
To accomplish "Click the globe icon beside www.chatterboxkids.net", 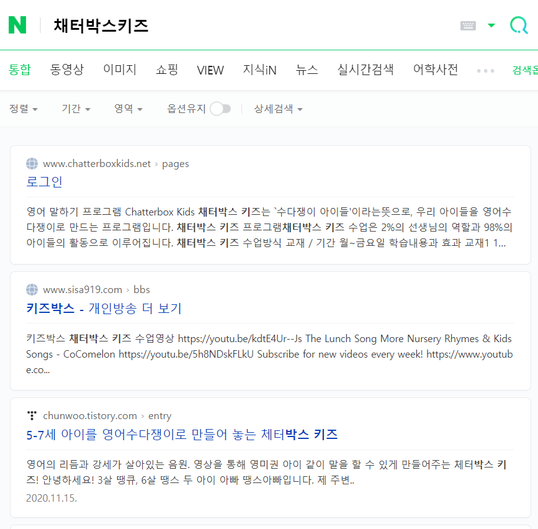I will point(32,164).
